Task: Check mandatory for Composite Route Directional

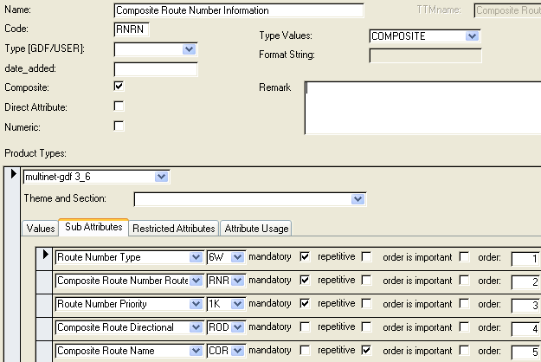Action: (x=305, y=326)
